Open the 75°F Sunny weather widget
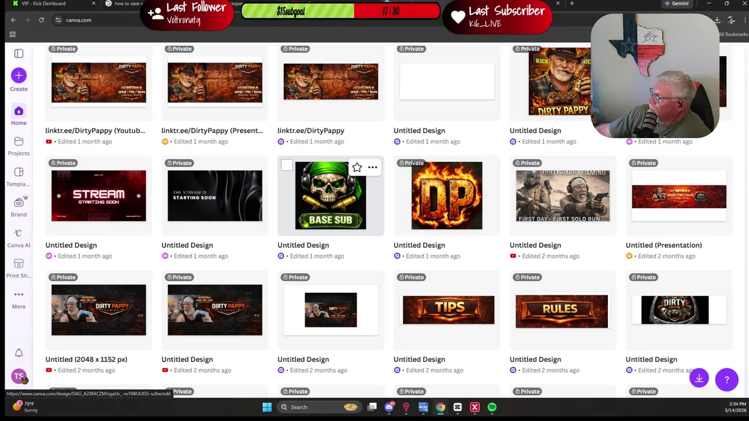This screenshot has height=421, width=749. pyautogui.click(x=25, y=407)
